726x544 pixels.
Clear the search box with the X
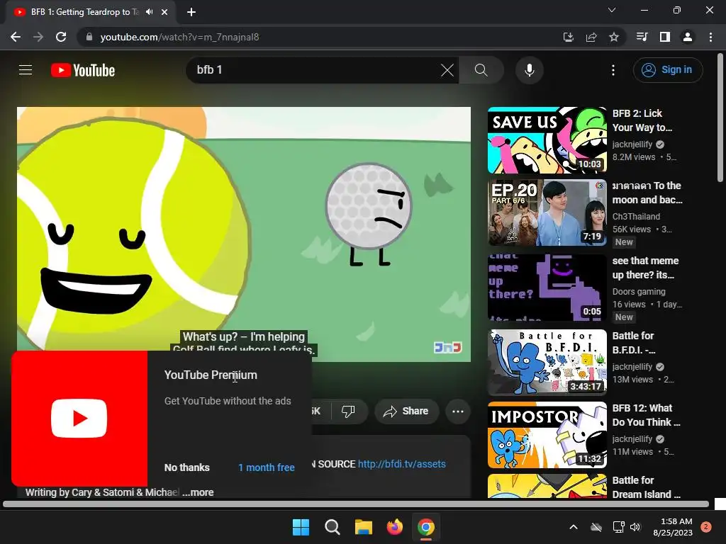447,70
